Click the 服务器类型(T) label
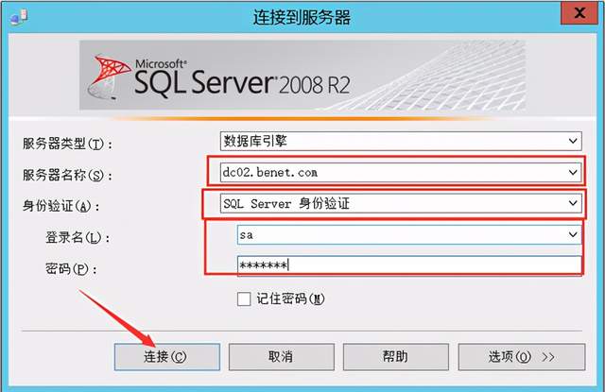Image resolution: width=605 pixels, height=392 pixels. [x=67, y=145]
